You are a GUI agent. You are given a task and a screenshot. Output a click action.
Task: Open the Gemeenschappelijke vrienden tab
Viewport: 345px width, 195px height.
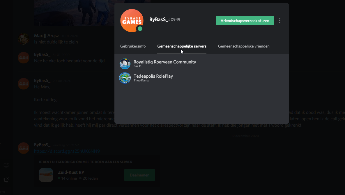click(x=244, y=46)
